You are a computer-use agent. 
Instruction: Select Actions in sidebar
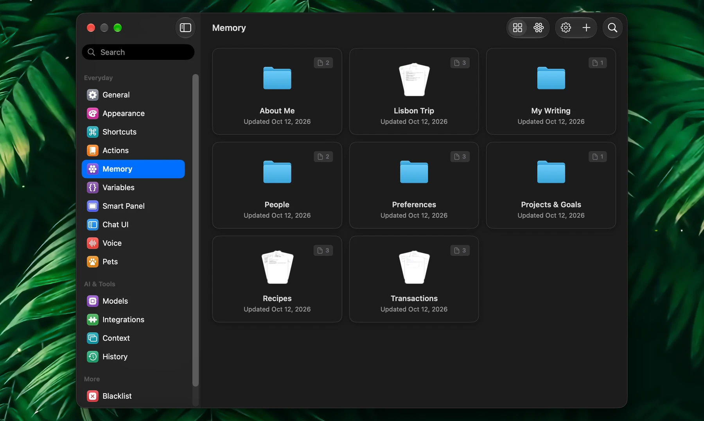click(133, 150)
